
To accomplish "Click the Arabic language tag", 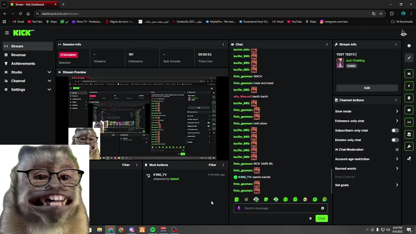I will click(351, 66).
